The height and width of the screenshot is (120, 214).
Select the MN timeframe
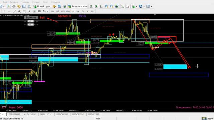[x=93, y=11]
